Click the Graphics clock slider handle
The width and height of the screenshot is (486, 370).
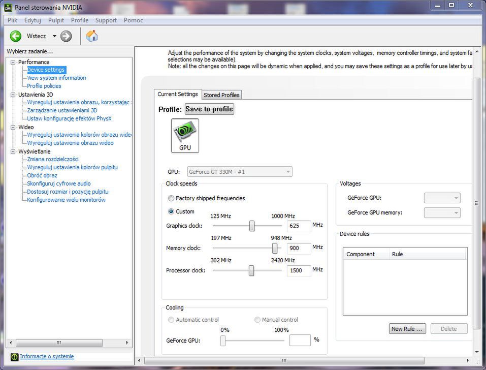pos(252,226)
